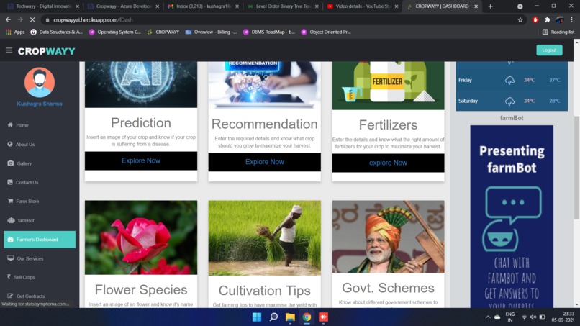The height and width of the screenshot is (326, 580).
Task: Click the farmBot robot icon in sidebar
Action: 11,220
